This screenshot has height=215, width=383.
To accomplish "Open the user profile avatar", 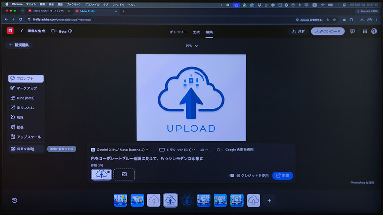I will click(x=374, y=31).
